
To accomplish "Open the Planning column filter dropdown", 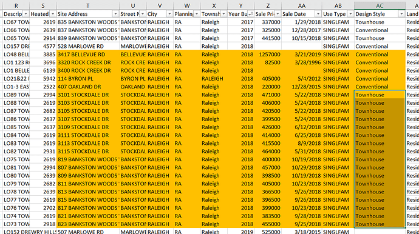I will [196, 14].
